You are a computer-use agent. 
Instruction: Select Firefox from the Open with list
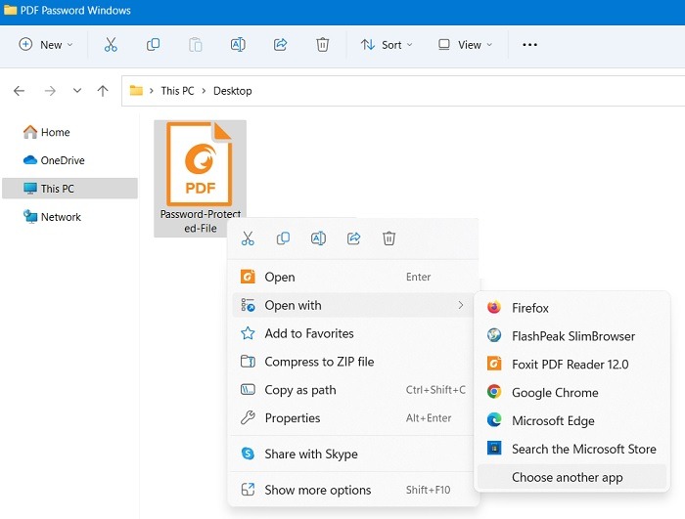(529, 308)
